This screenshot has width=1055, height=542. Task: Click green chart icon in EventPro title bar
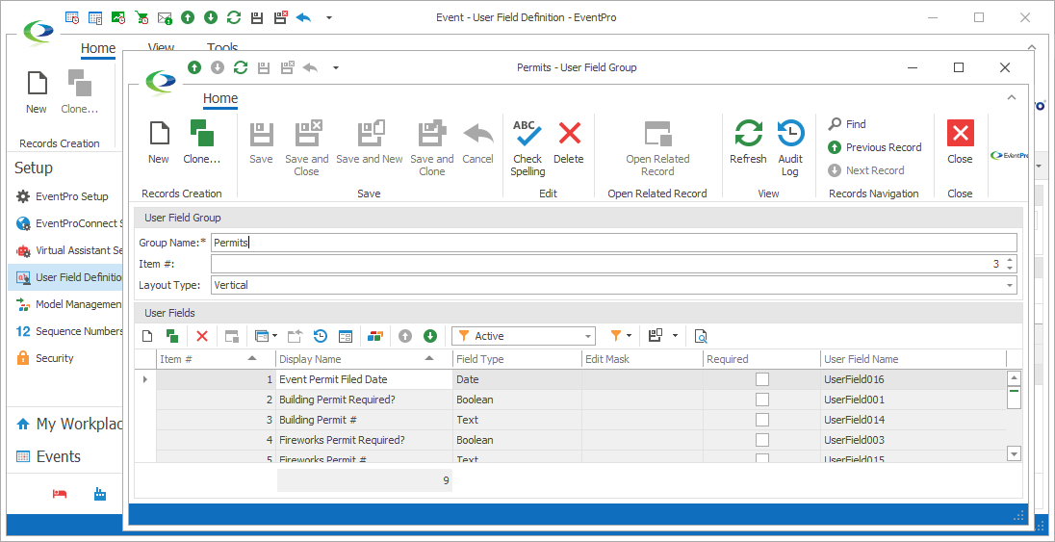(x=118, y=17)
